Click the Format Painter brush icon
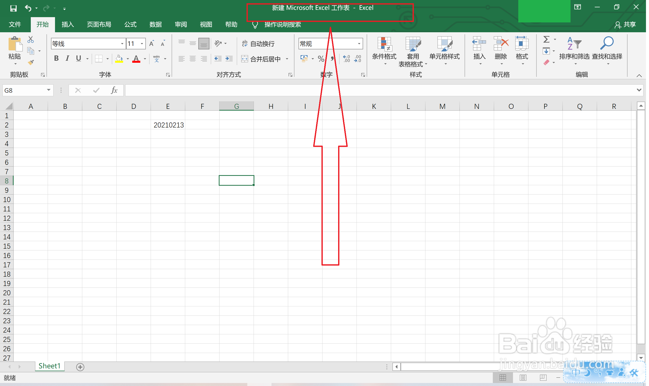The image size is (649, 386). point(31,62)
